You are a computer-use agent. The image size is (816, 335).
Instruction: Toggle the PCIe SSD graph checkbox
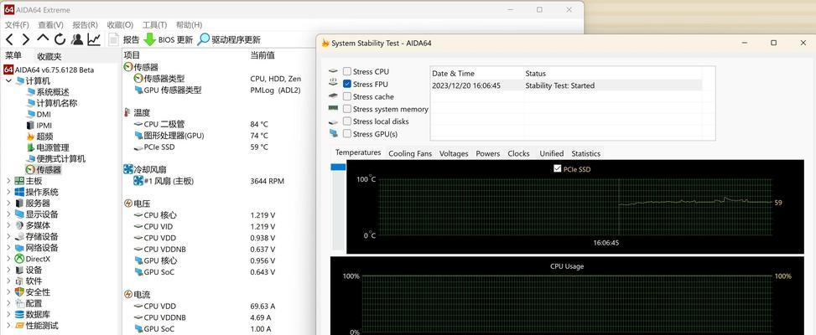(558, 169)
